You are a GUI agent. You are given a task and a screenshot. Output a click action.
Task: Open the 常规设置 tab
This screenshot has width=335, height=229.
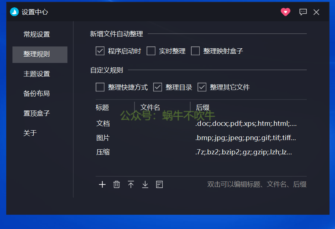(37, 34)
